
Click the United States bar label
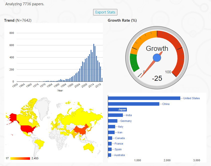[191, 98]
